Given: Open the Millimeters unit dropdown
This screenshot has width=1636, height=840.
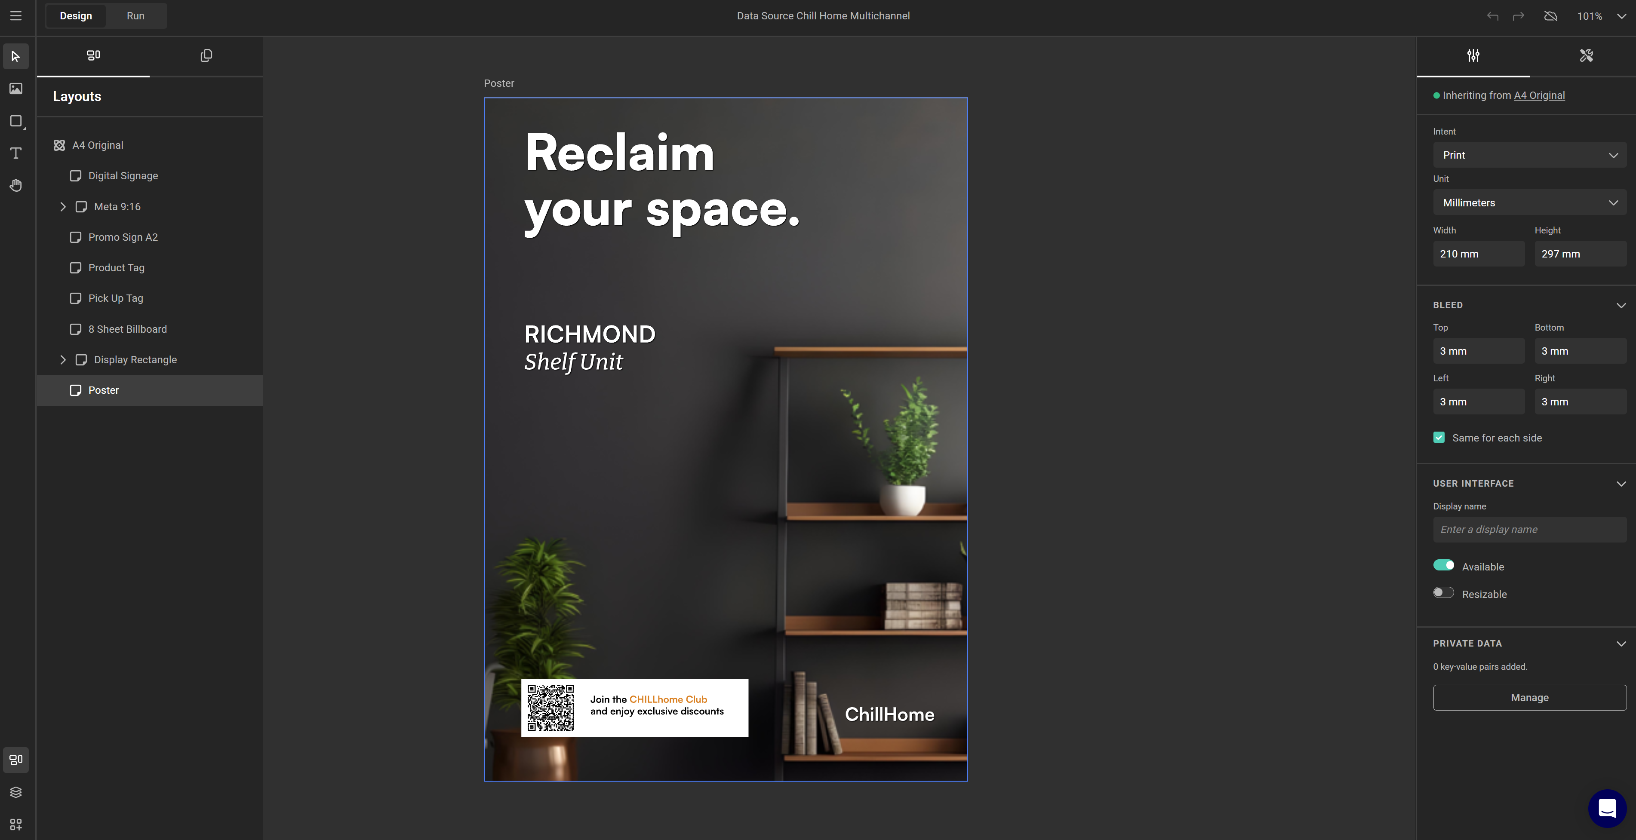Looking at the screenshot, I should [1529, 202].
